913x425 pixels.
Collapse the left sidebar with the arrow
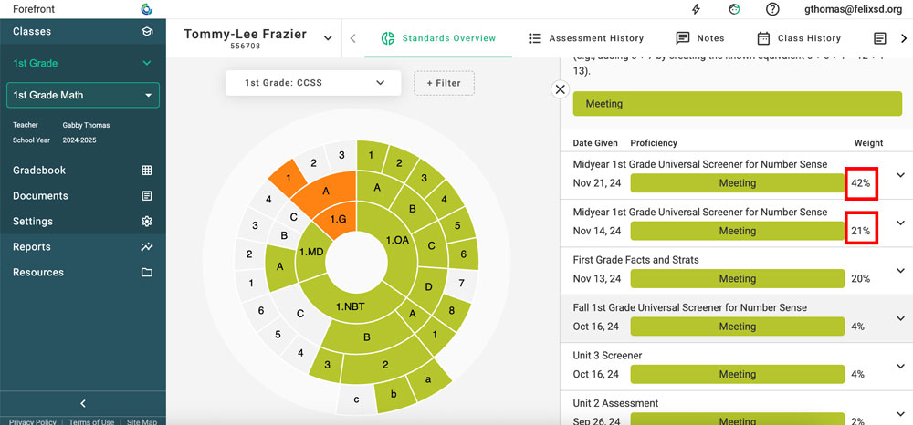(x=83, y=403)
